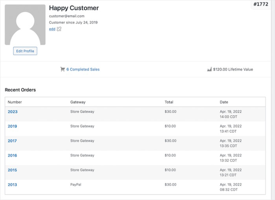The width and height of the screenshot is (275, 200).
Task: Select order 2016 from Recent Orders
Action: (13, 155)
